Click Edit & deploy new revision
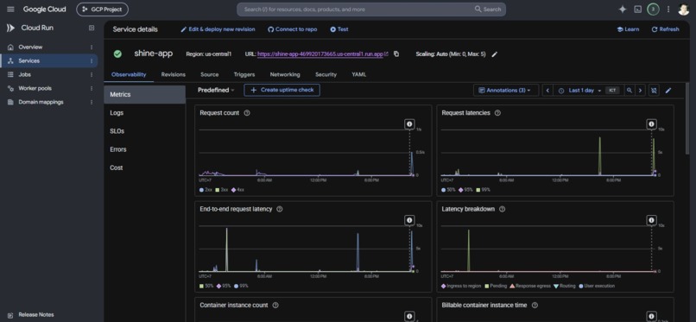This screenshot has height=322, width=696. tap(218, 29)
